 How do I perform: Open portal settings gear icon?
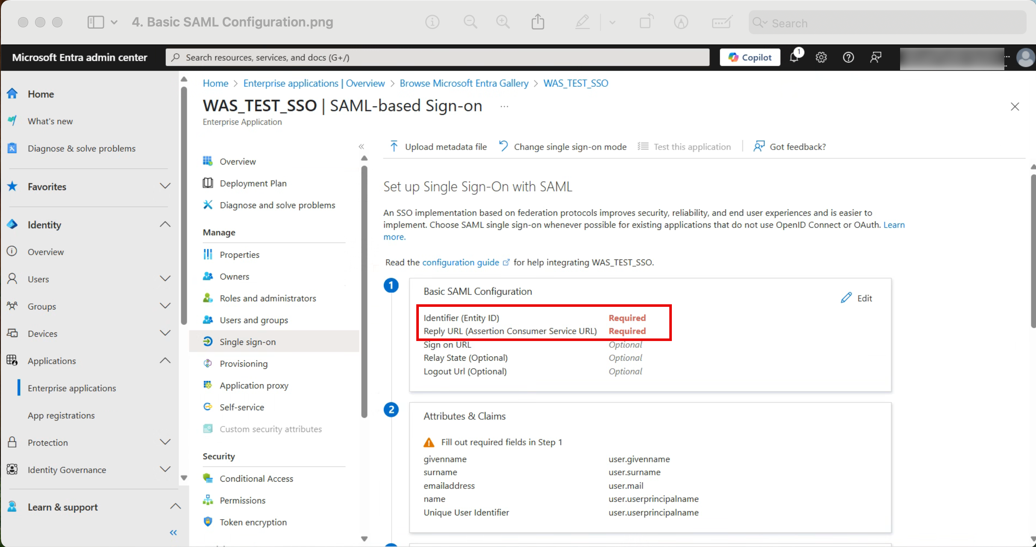click(x=821, y=57)
